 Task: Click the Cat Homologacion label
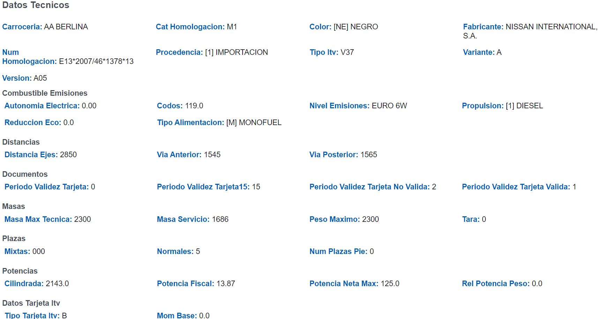190,27
